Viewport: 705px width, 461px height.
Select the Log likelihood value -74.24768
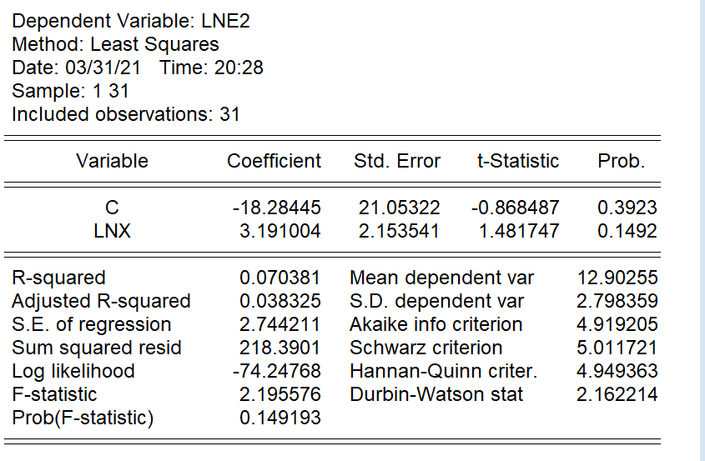(x=279, y=371)
